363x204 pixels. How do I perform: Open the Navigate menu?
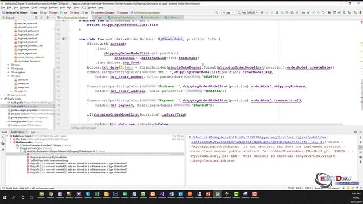coord(25,7)
